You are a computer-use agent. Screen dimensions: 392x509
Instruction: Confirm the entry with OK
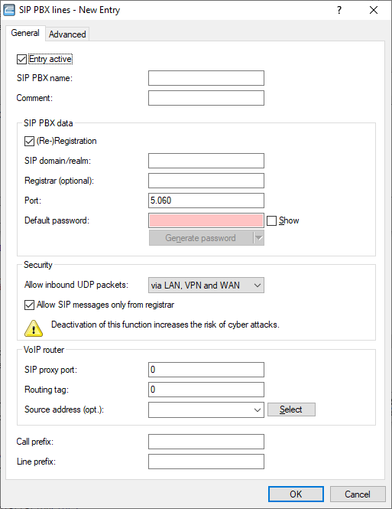296,494
